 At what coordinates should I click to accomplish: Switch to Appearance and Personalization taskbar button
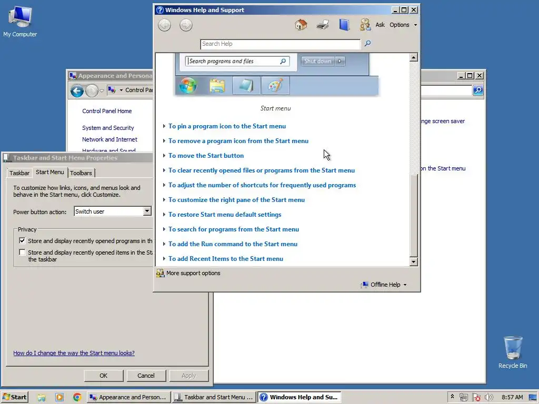click(128, 398)
